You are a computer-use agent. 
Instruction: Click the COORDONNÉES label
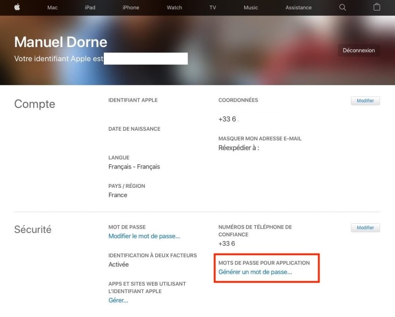238,100
